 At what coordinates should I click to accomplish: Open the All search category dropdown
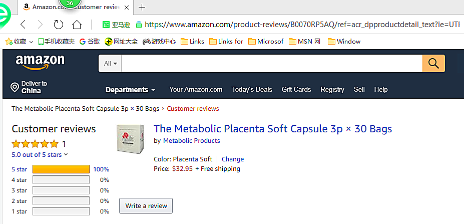click(110, 64)
